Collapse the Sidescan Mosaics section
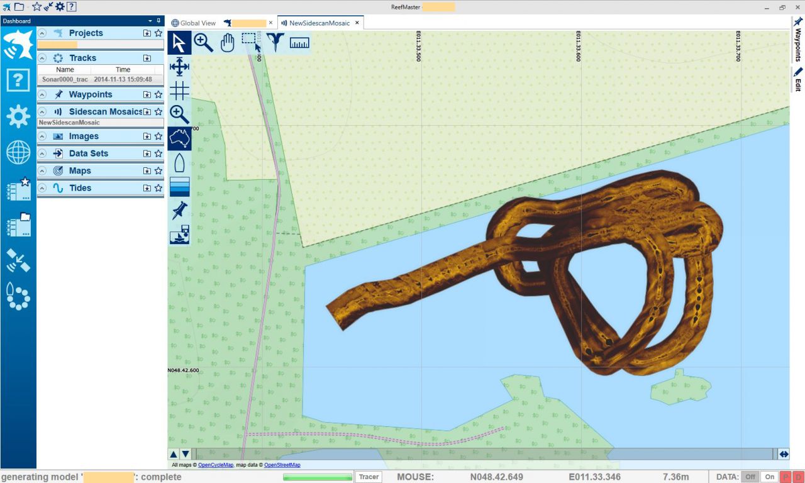This screenshot has width=805, height=483. point(42,111)
